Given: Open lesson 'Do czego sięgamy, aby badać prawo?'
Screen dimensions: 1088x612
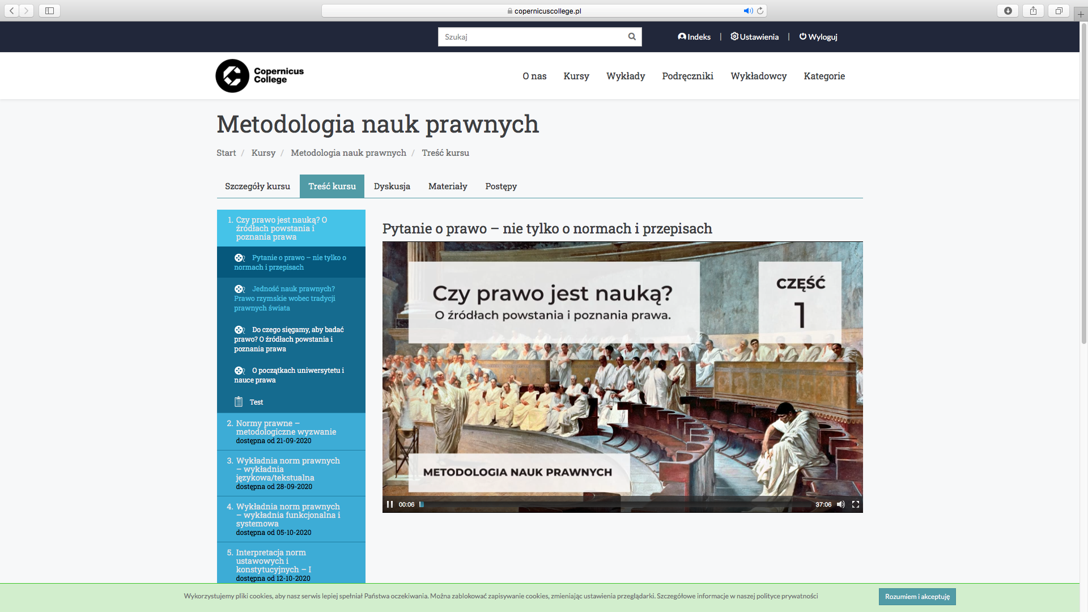Looking at the screenshot, I should pyautogui.click(x=291, y=339).
